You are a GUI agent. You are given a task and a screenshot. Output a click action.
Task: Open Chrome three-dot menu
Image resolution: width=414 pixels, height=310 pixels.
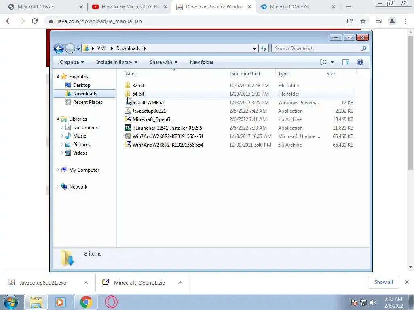point(405,21)
